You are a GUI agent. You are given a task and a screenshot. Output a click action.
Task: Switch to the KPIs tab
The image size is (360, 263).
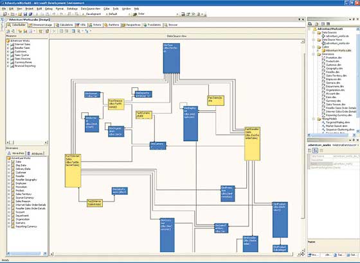tap(80, 25)
